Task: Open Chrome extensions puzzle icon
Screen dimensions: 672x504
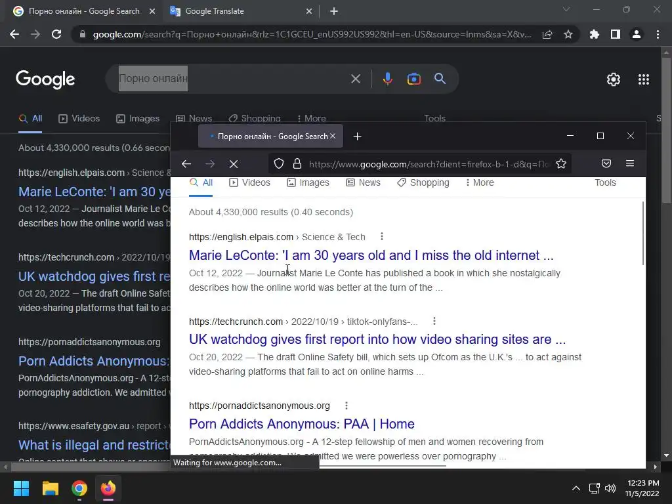Action: (x=594, y=34)
